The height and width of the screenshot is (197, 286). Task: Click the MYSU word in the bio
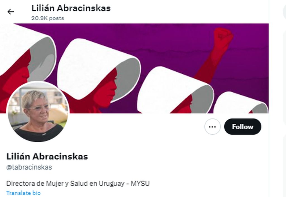point(140,184)
